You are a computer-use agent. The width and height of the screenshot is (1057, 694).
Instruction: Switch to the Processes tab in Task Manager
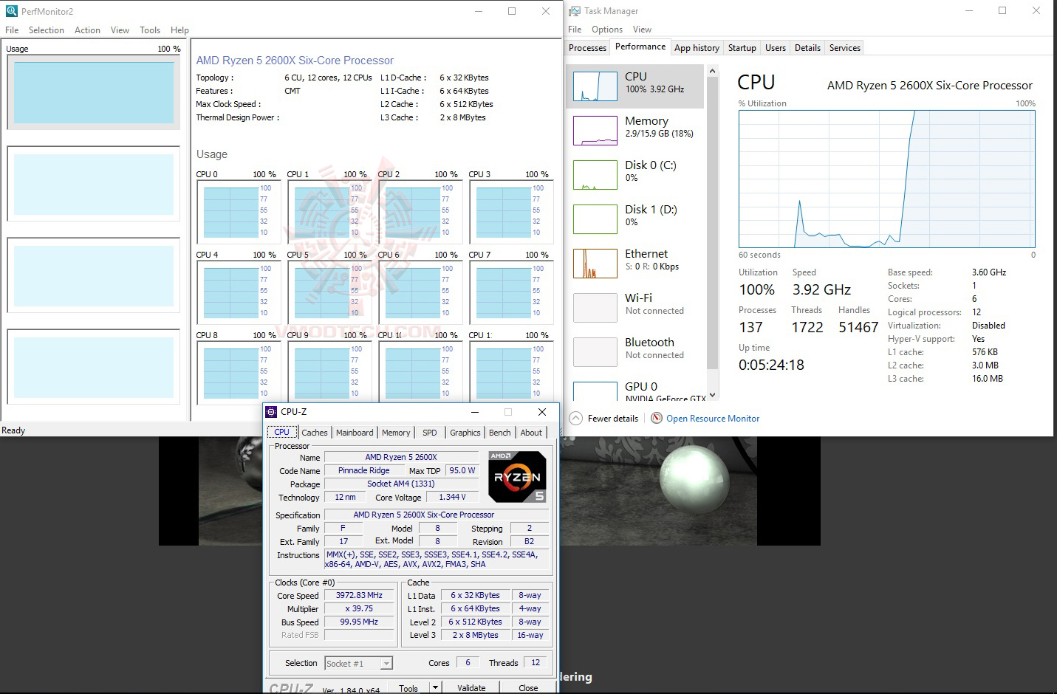588,48
